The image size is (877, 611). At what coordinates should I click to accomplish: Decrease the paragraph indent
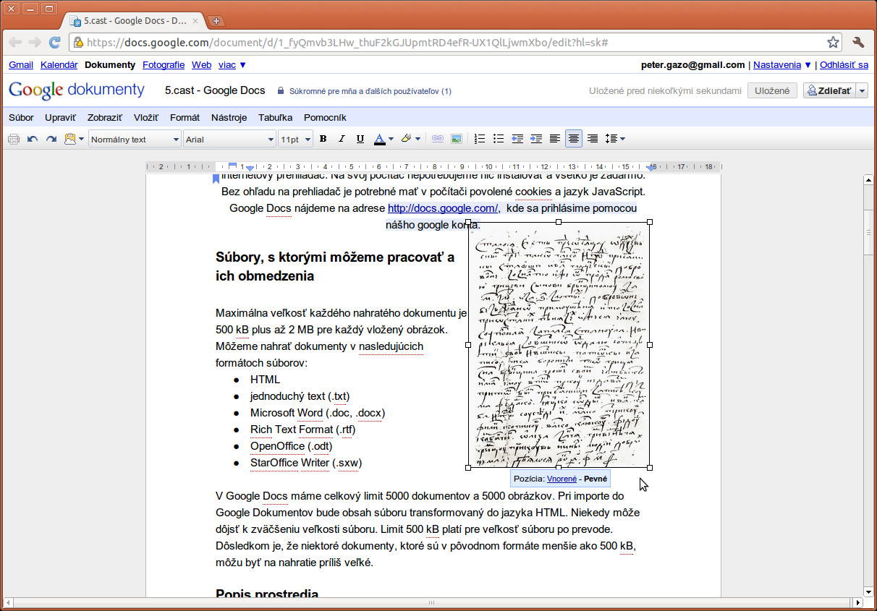pyautogui.click(x=517, y=139)
